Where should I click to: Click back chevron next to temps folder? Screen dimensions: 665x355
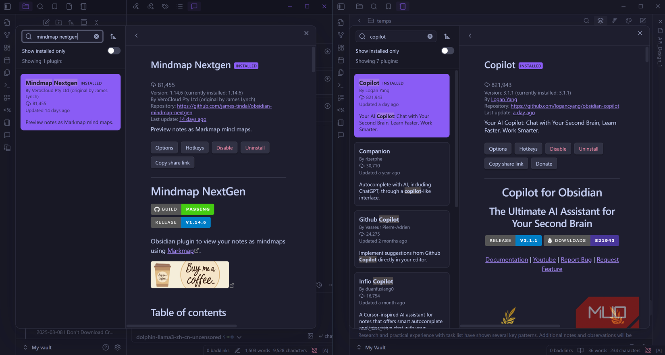[360, 21]
